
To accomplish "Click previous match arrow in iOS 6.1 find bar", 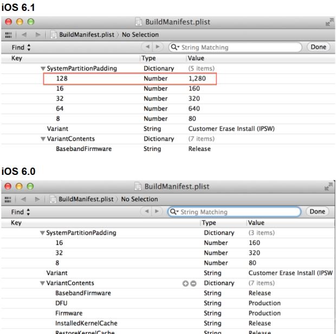I will (x=147, y=47).
